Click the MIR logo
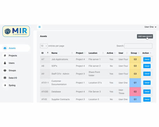 [x=16, y=31]
